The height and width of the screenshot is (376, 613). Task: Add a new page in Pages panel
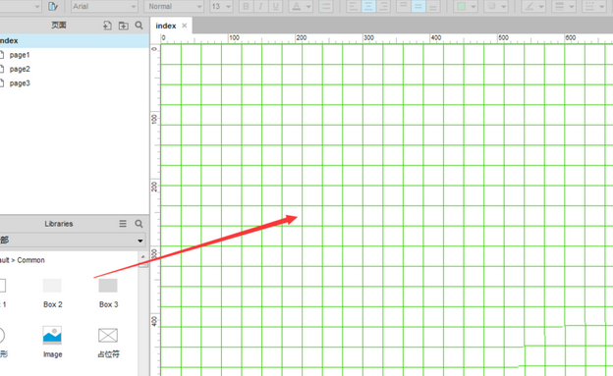point(107,26)
